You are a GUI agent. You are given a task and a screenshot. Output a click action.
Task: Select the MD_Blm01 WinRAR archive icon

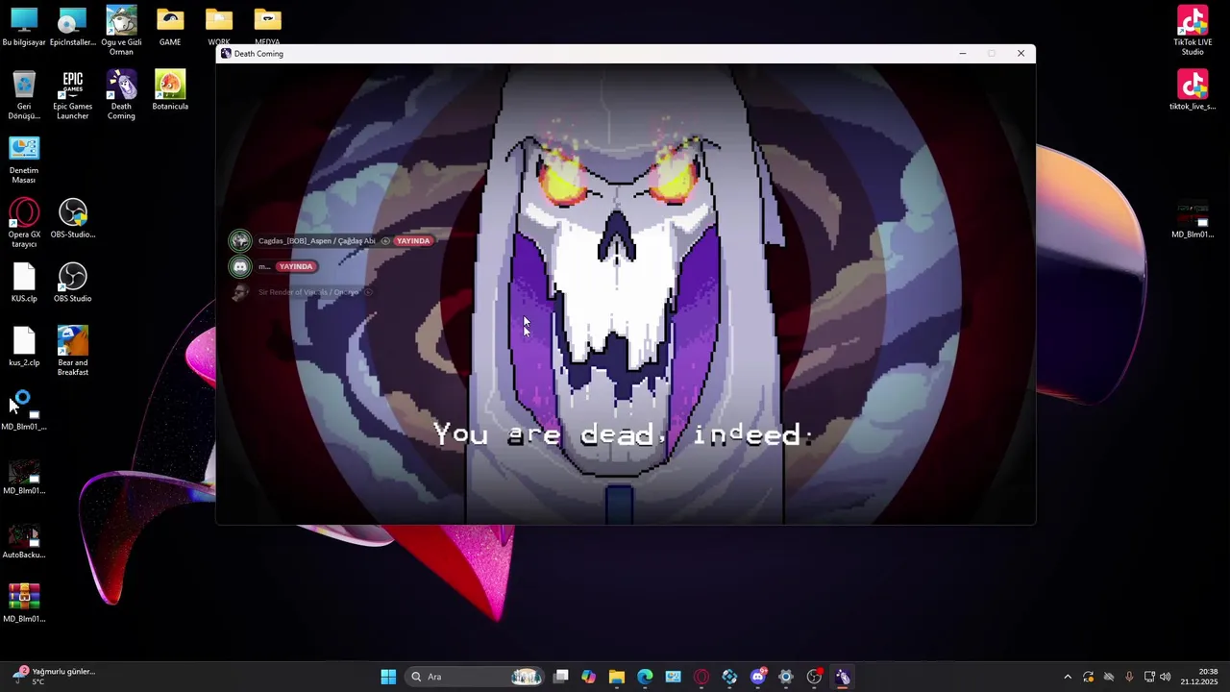pos(24,604)
